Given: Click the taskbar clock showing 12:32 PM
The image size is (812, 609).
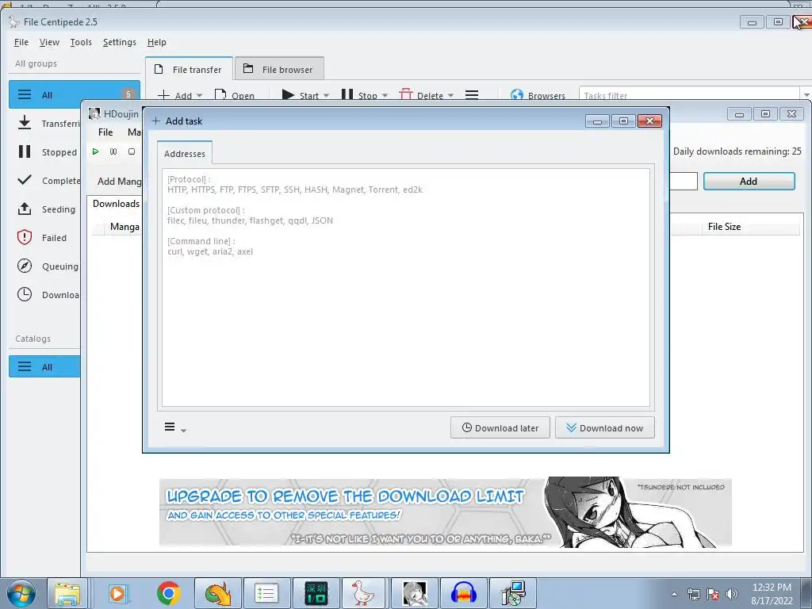Looking at the screenshot, I should pyautogui.click(x=772, y=593).
